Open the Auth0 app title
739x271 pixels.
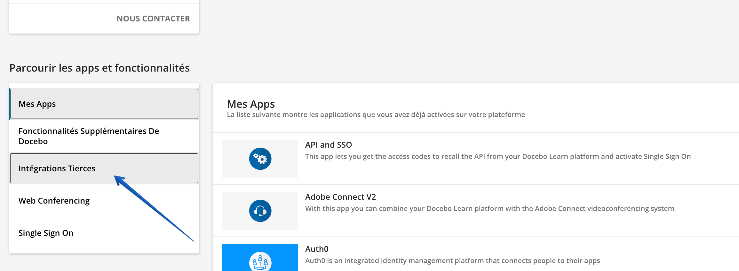(x=317, y=249)
